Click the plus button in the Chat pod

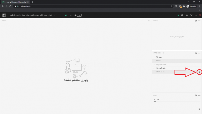point(158,100)
